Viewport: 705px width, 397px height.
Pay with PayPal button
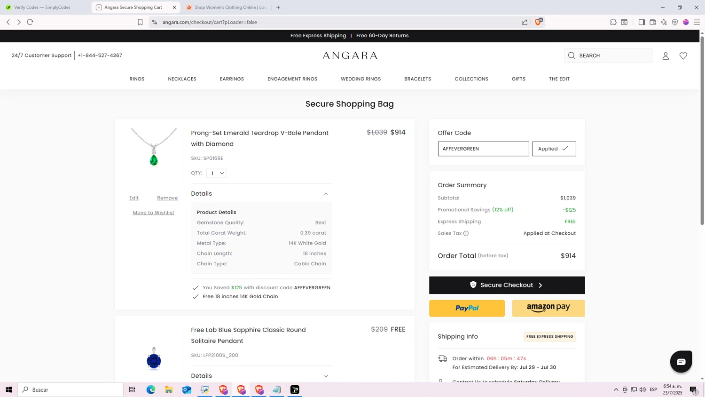467,308
